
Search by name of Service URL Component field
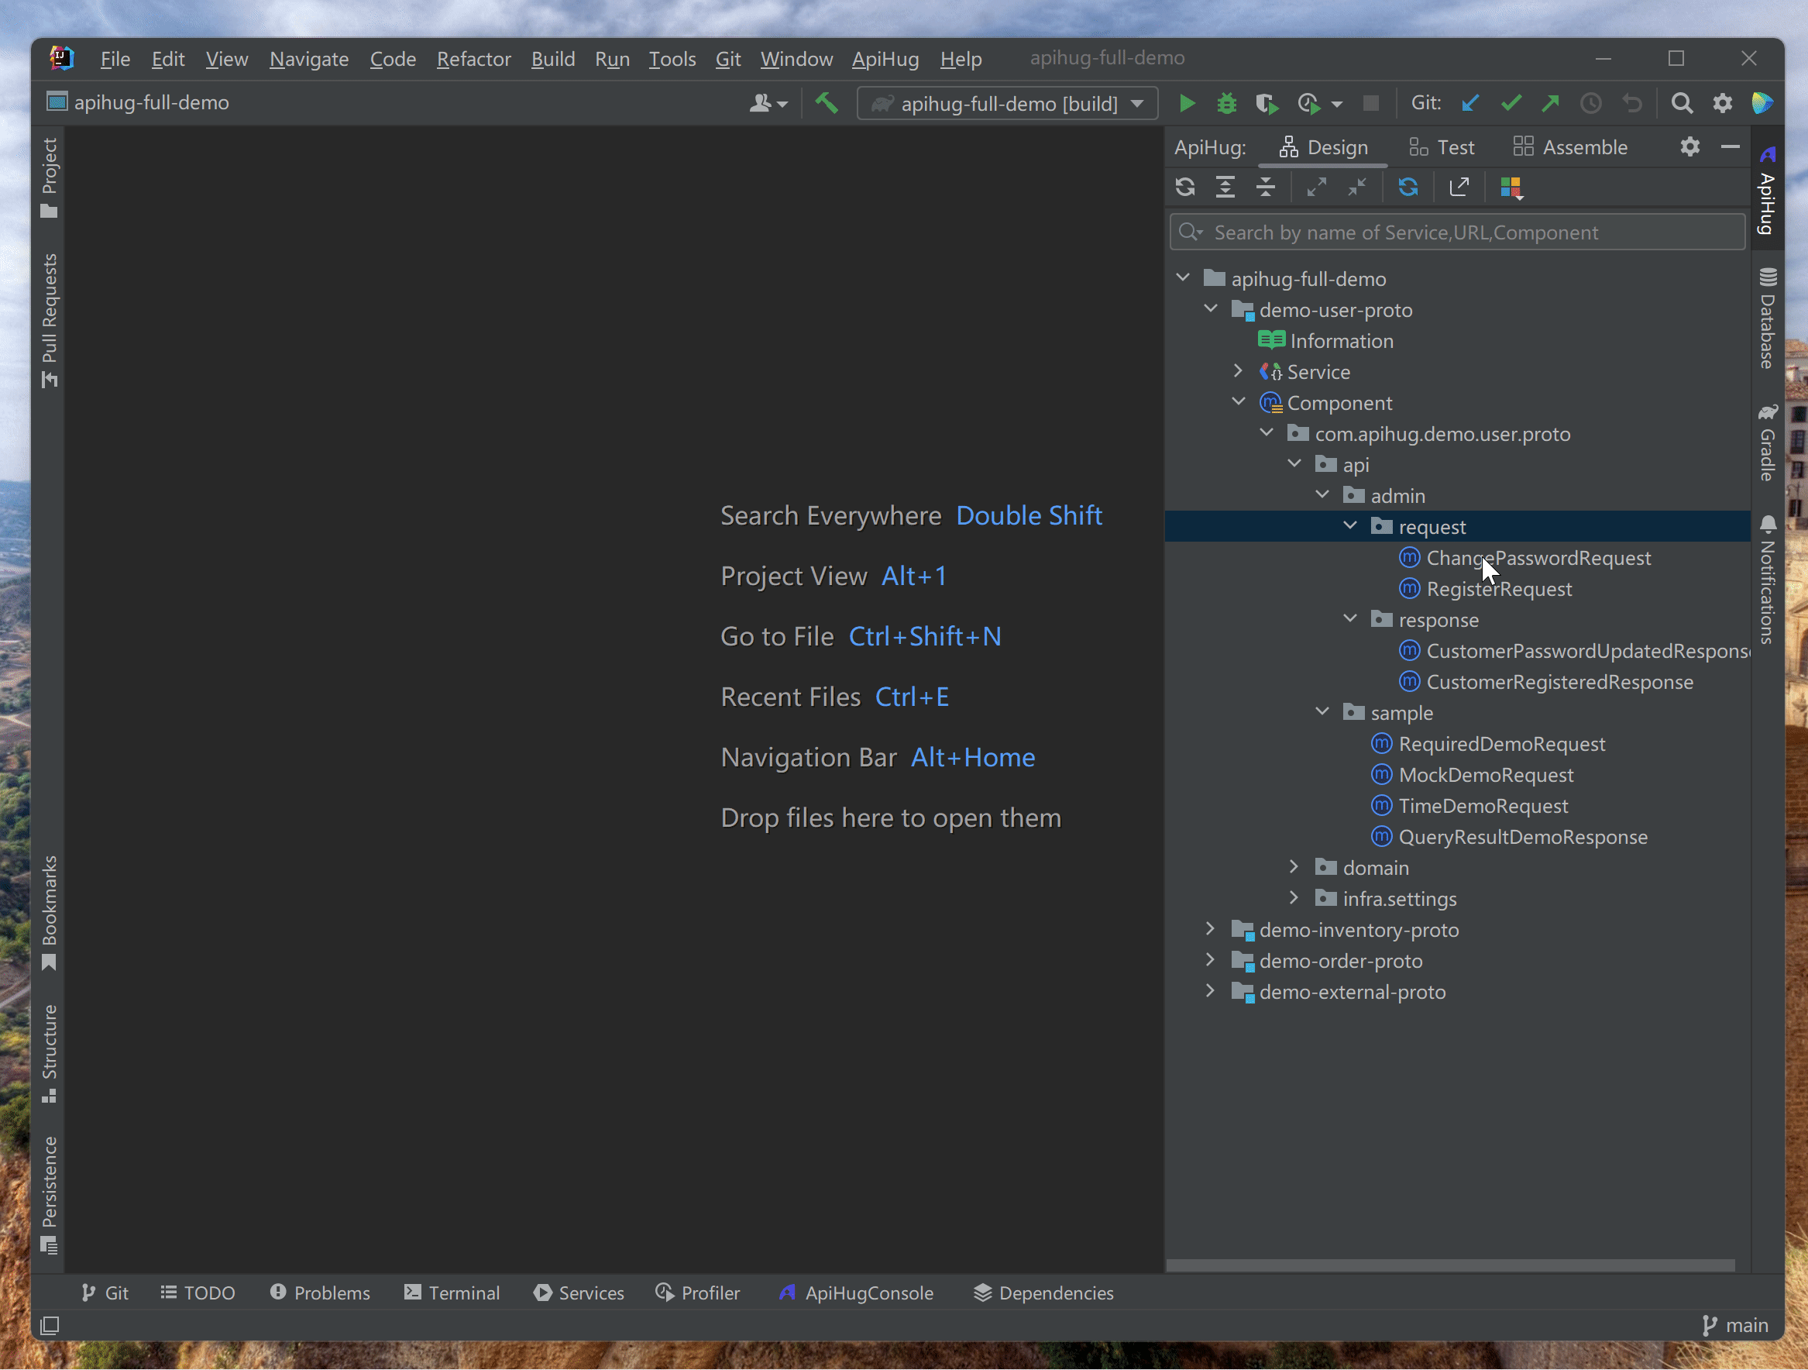[1456, 232]
